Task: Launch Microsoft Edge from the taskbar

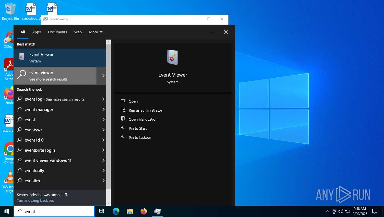Action: (116, 211)
